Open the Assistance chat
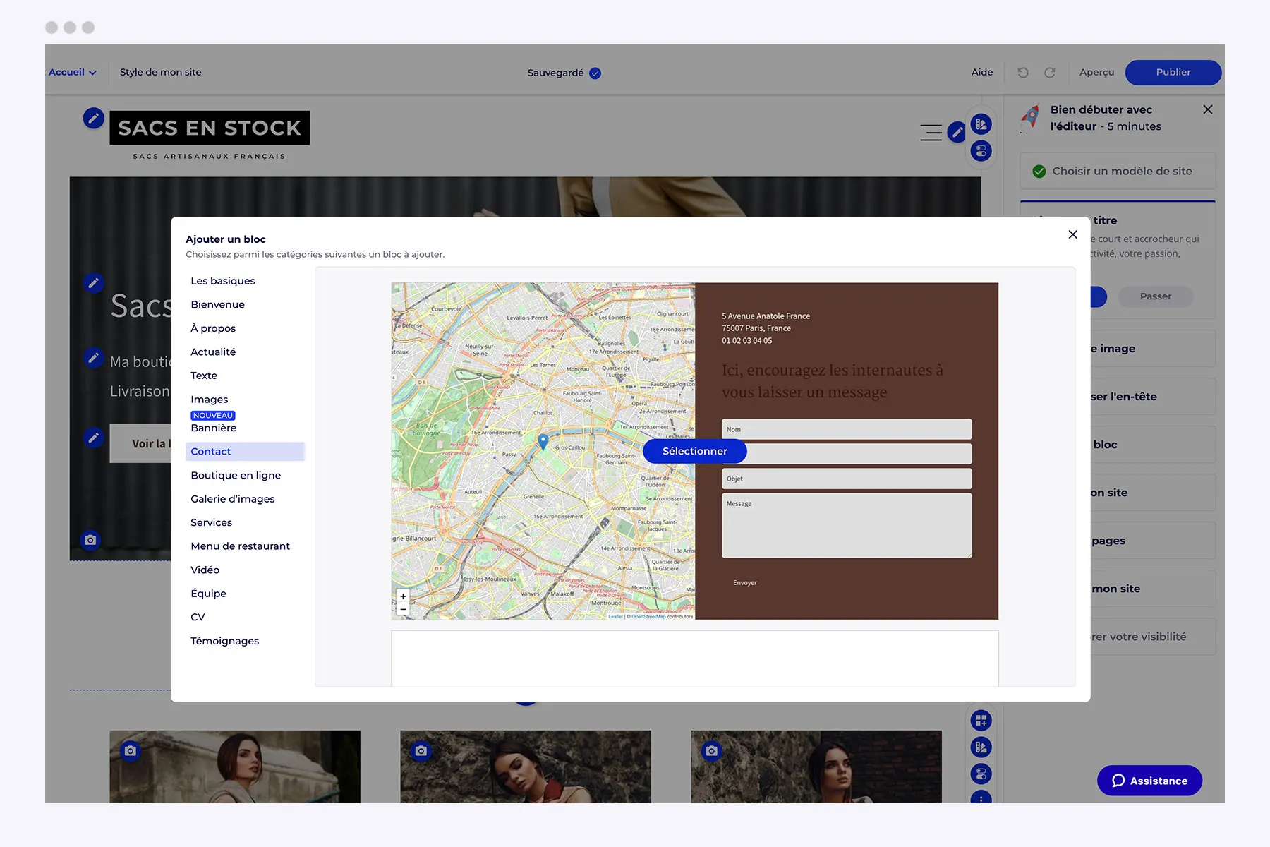The width and height of the screenshot is (1270, 847). coord(1149,781)
